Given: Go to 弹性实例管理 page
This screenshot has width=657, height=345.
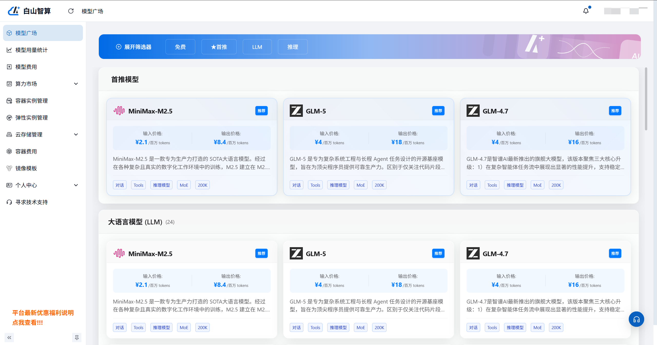Looking at the screenshot, I should (x=43, y=118).
